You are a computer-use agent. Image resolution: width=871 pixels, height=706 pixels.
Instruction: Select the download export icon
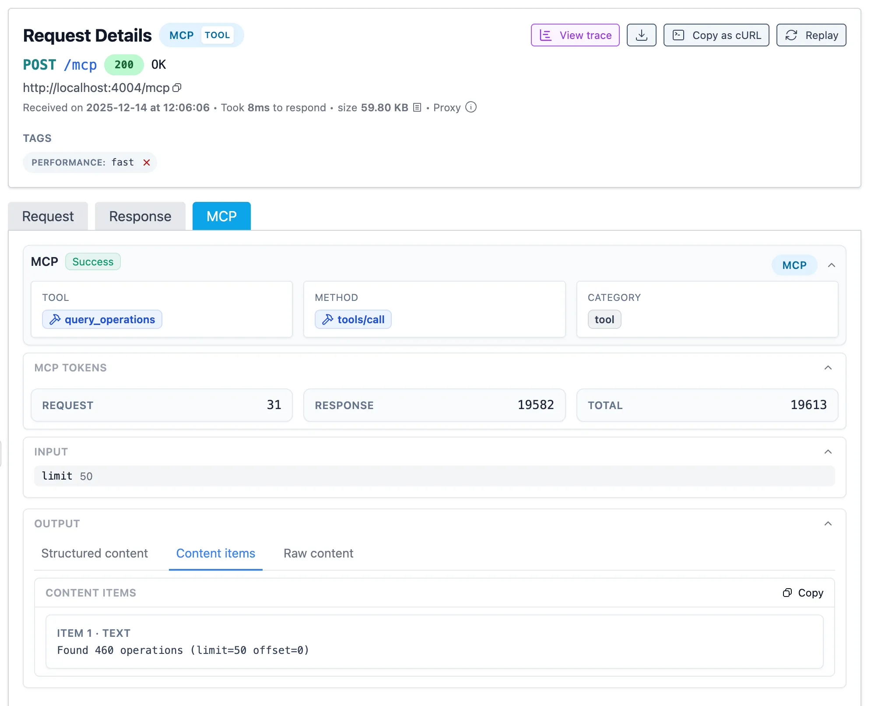coord(641,35)
